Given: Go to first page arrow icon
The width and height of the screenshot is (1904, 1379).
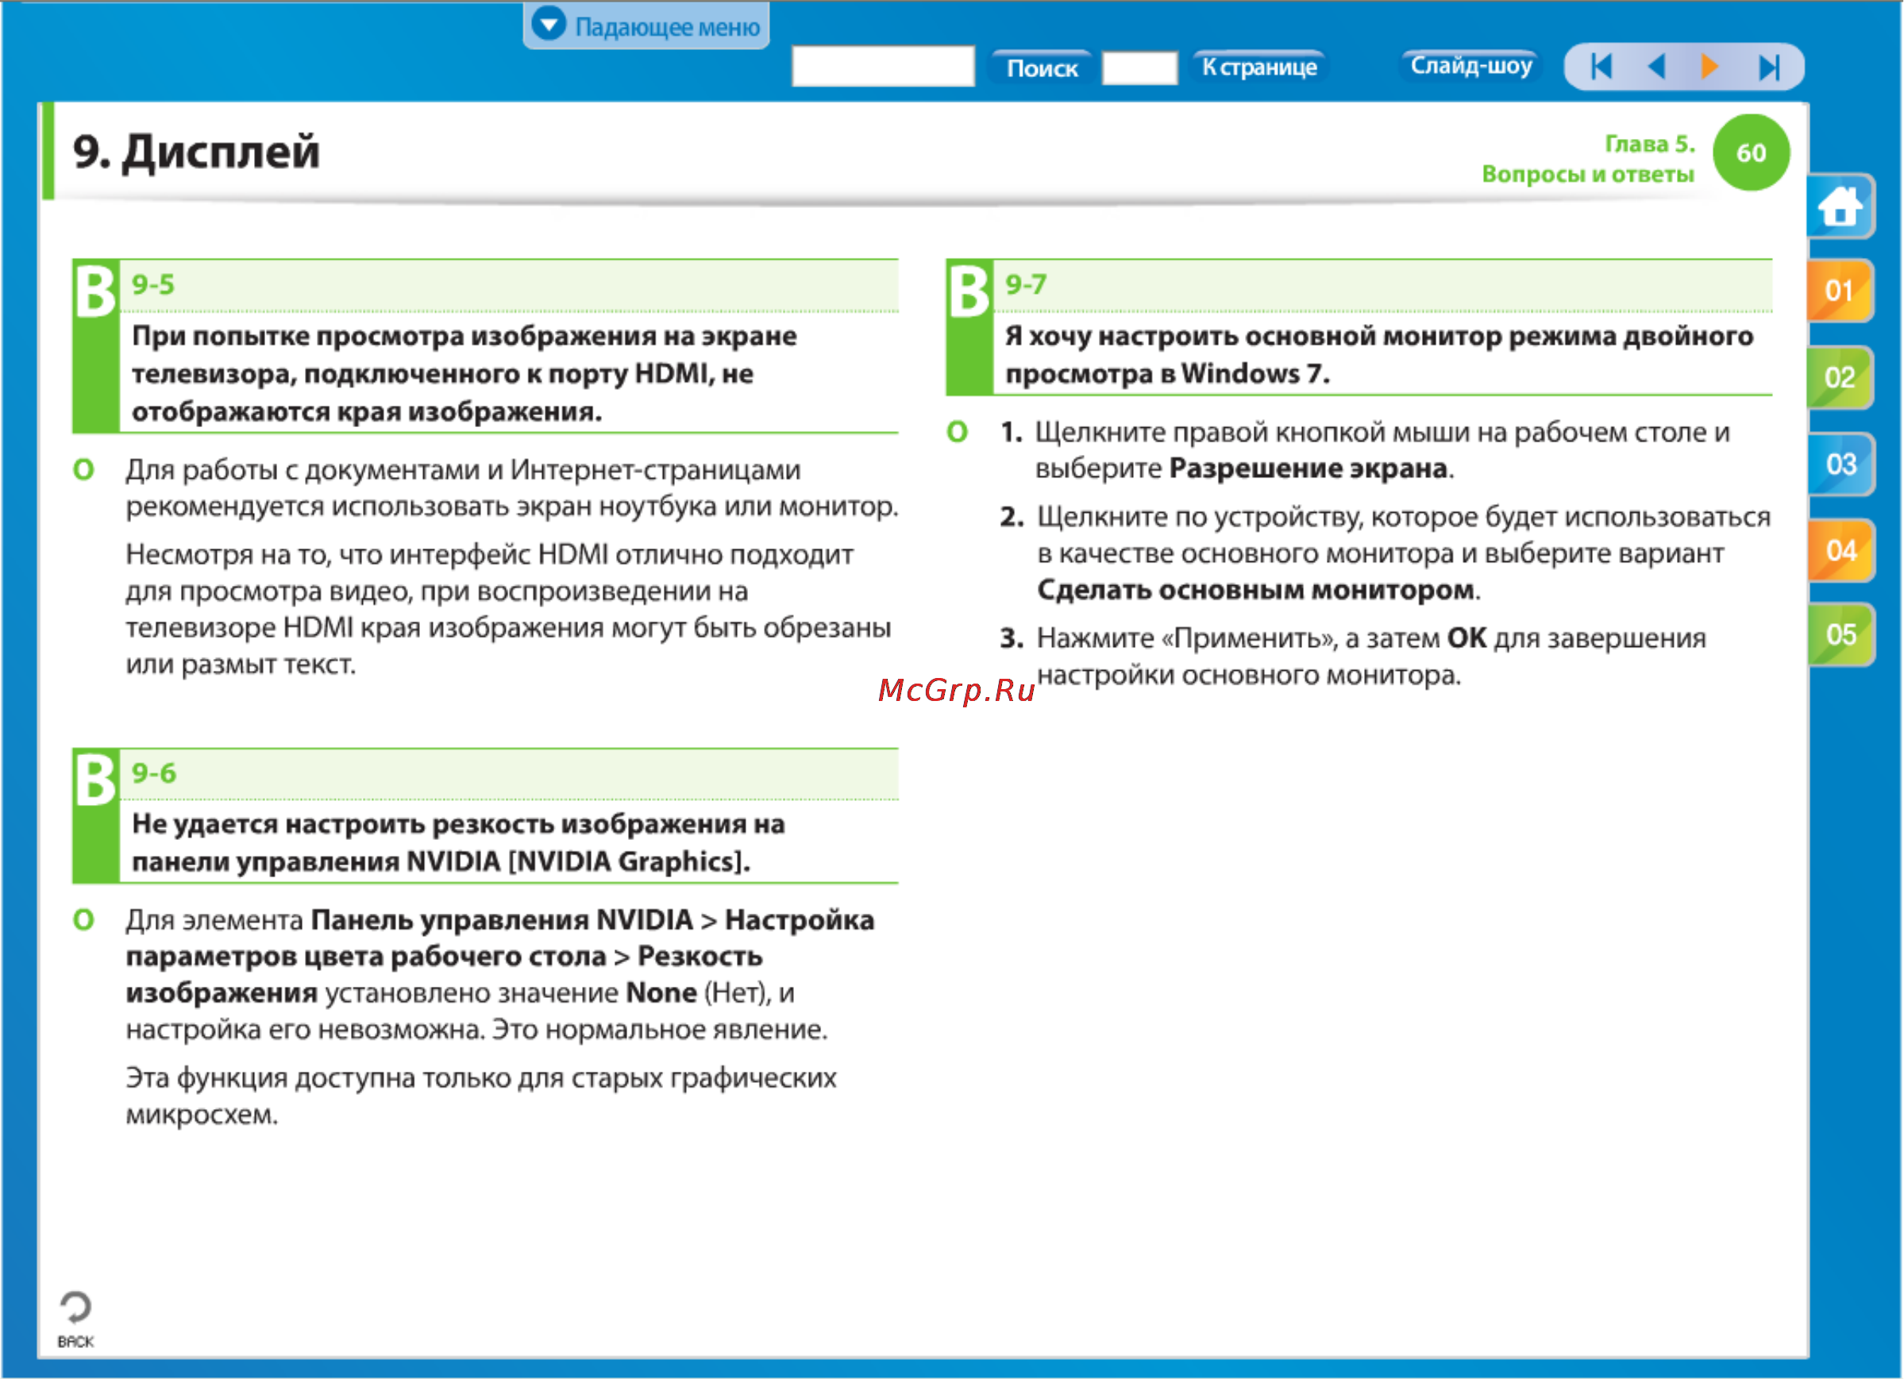Looking at the screenshot, I should click(x=1601, y=67).
